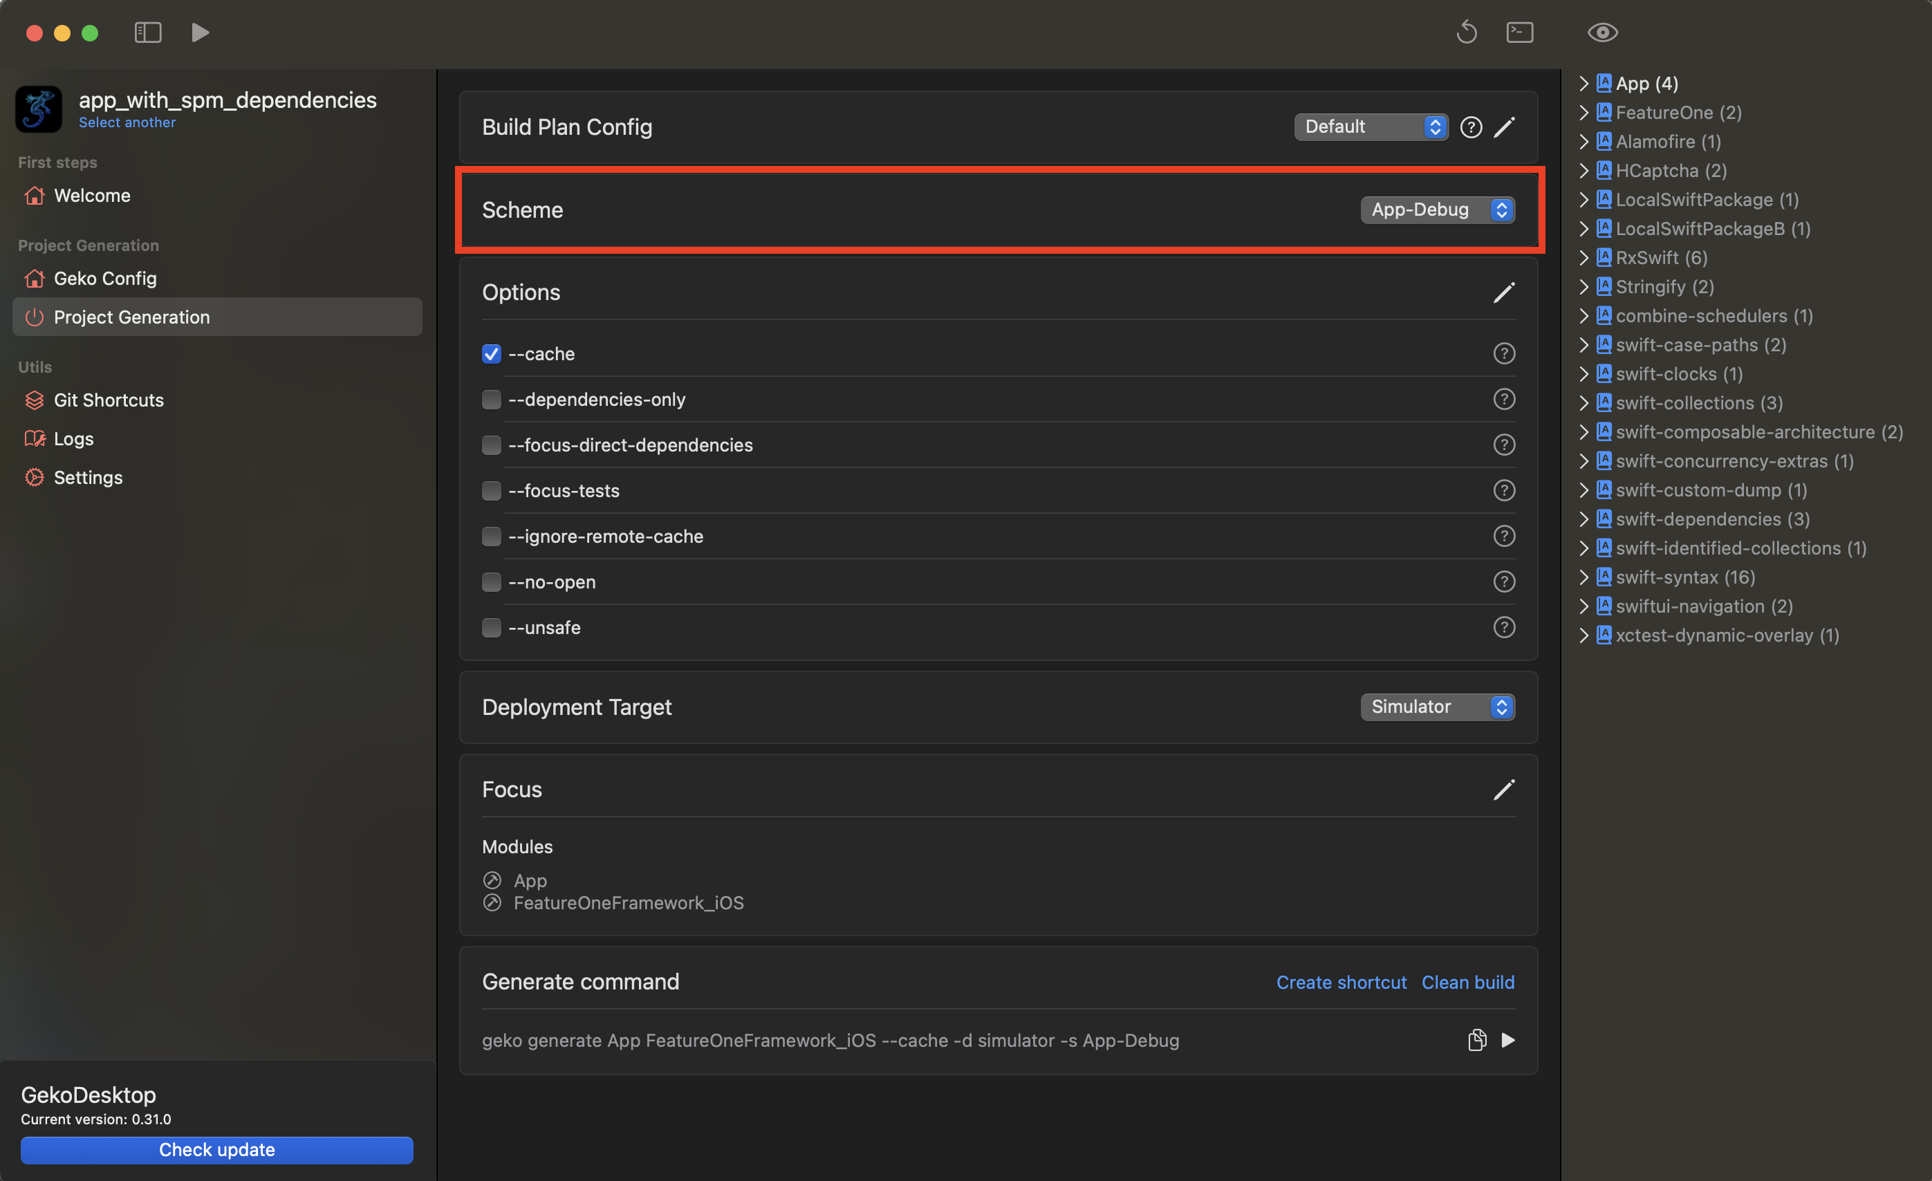
Task: Open Git Shortcuts in sidebar
Action: tap(108, 400)
